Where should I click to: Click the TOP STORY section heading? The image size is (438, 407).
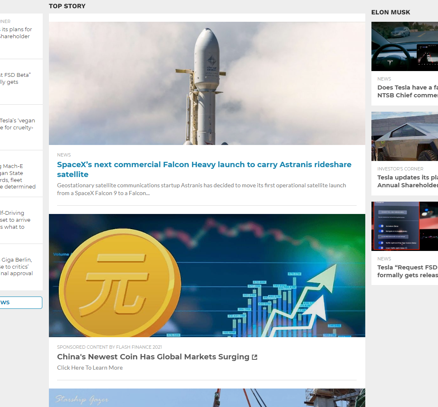(x=67, y=6)
